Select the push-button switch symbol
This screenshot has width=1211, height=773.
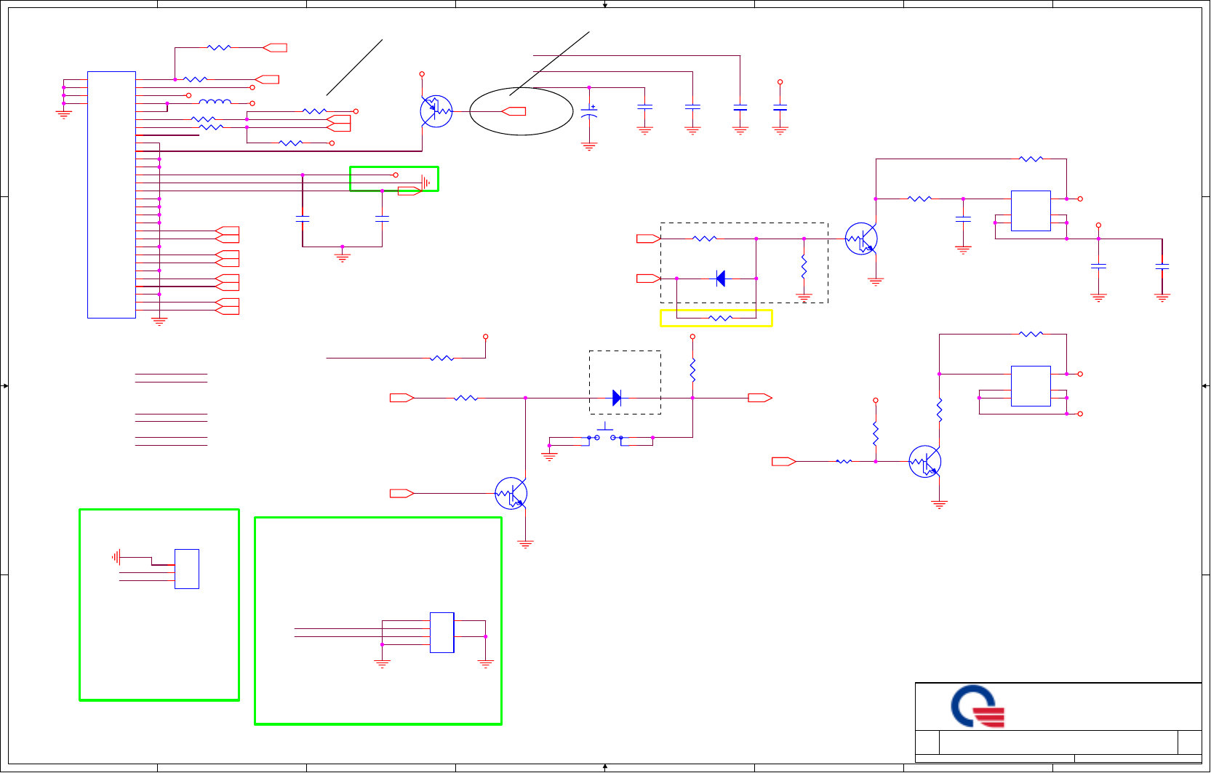pos(605,433)
